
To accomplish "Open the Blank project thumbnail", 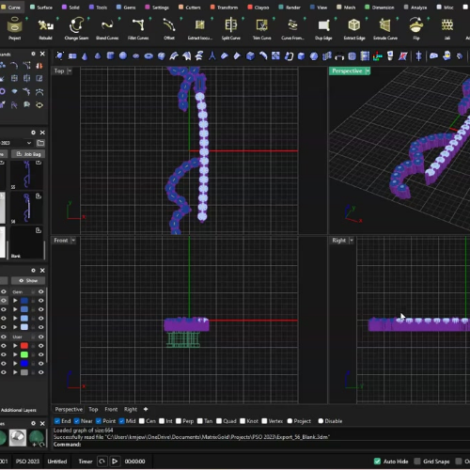I will pyautogui.click(x=26, y=243).
